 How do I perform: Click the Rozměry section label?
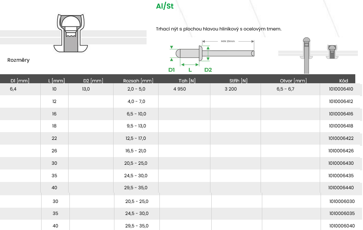coord(19,60)
